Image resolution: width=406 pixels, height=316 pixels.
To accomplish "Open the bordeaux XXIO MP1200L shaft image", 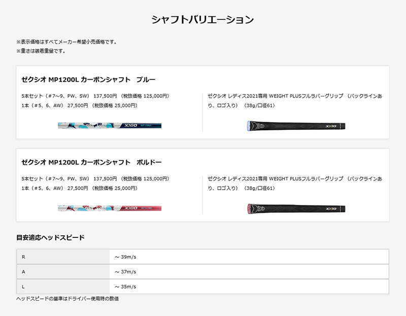I will pos(110,208).
